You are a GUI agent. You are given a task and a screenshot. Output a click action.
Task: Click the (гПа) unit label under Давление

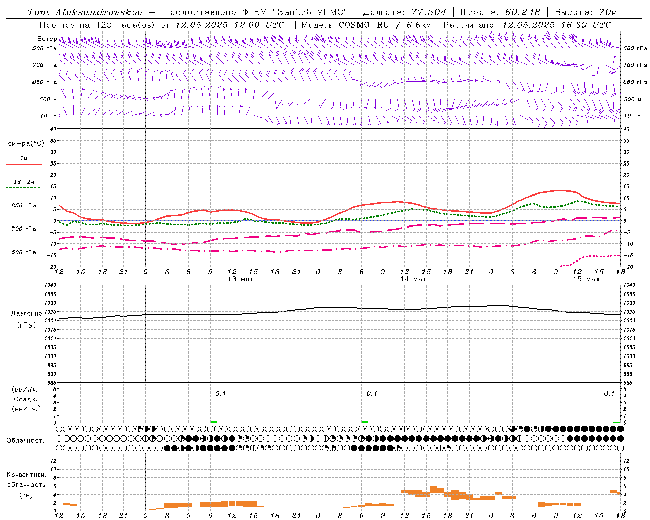pyautogui.click(x=26, y=326)
